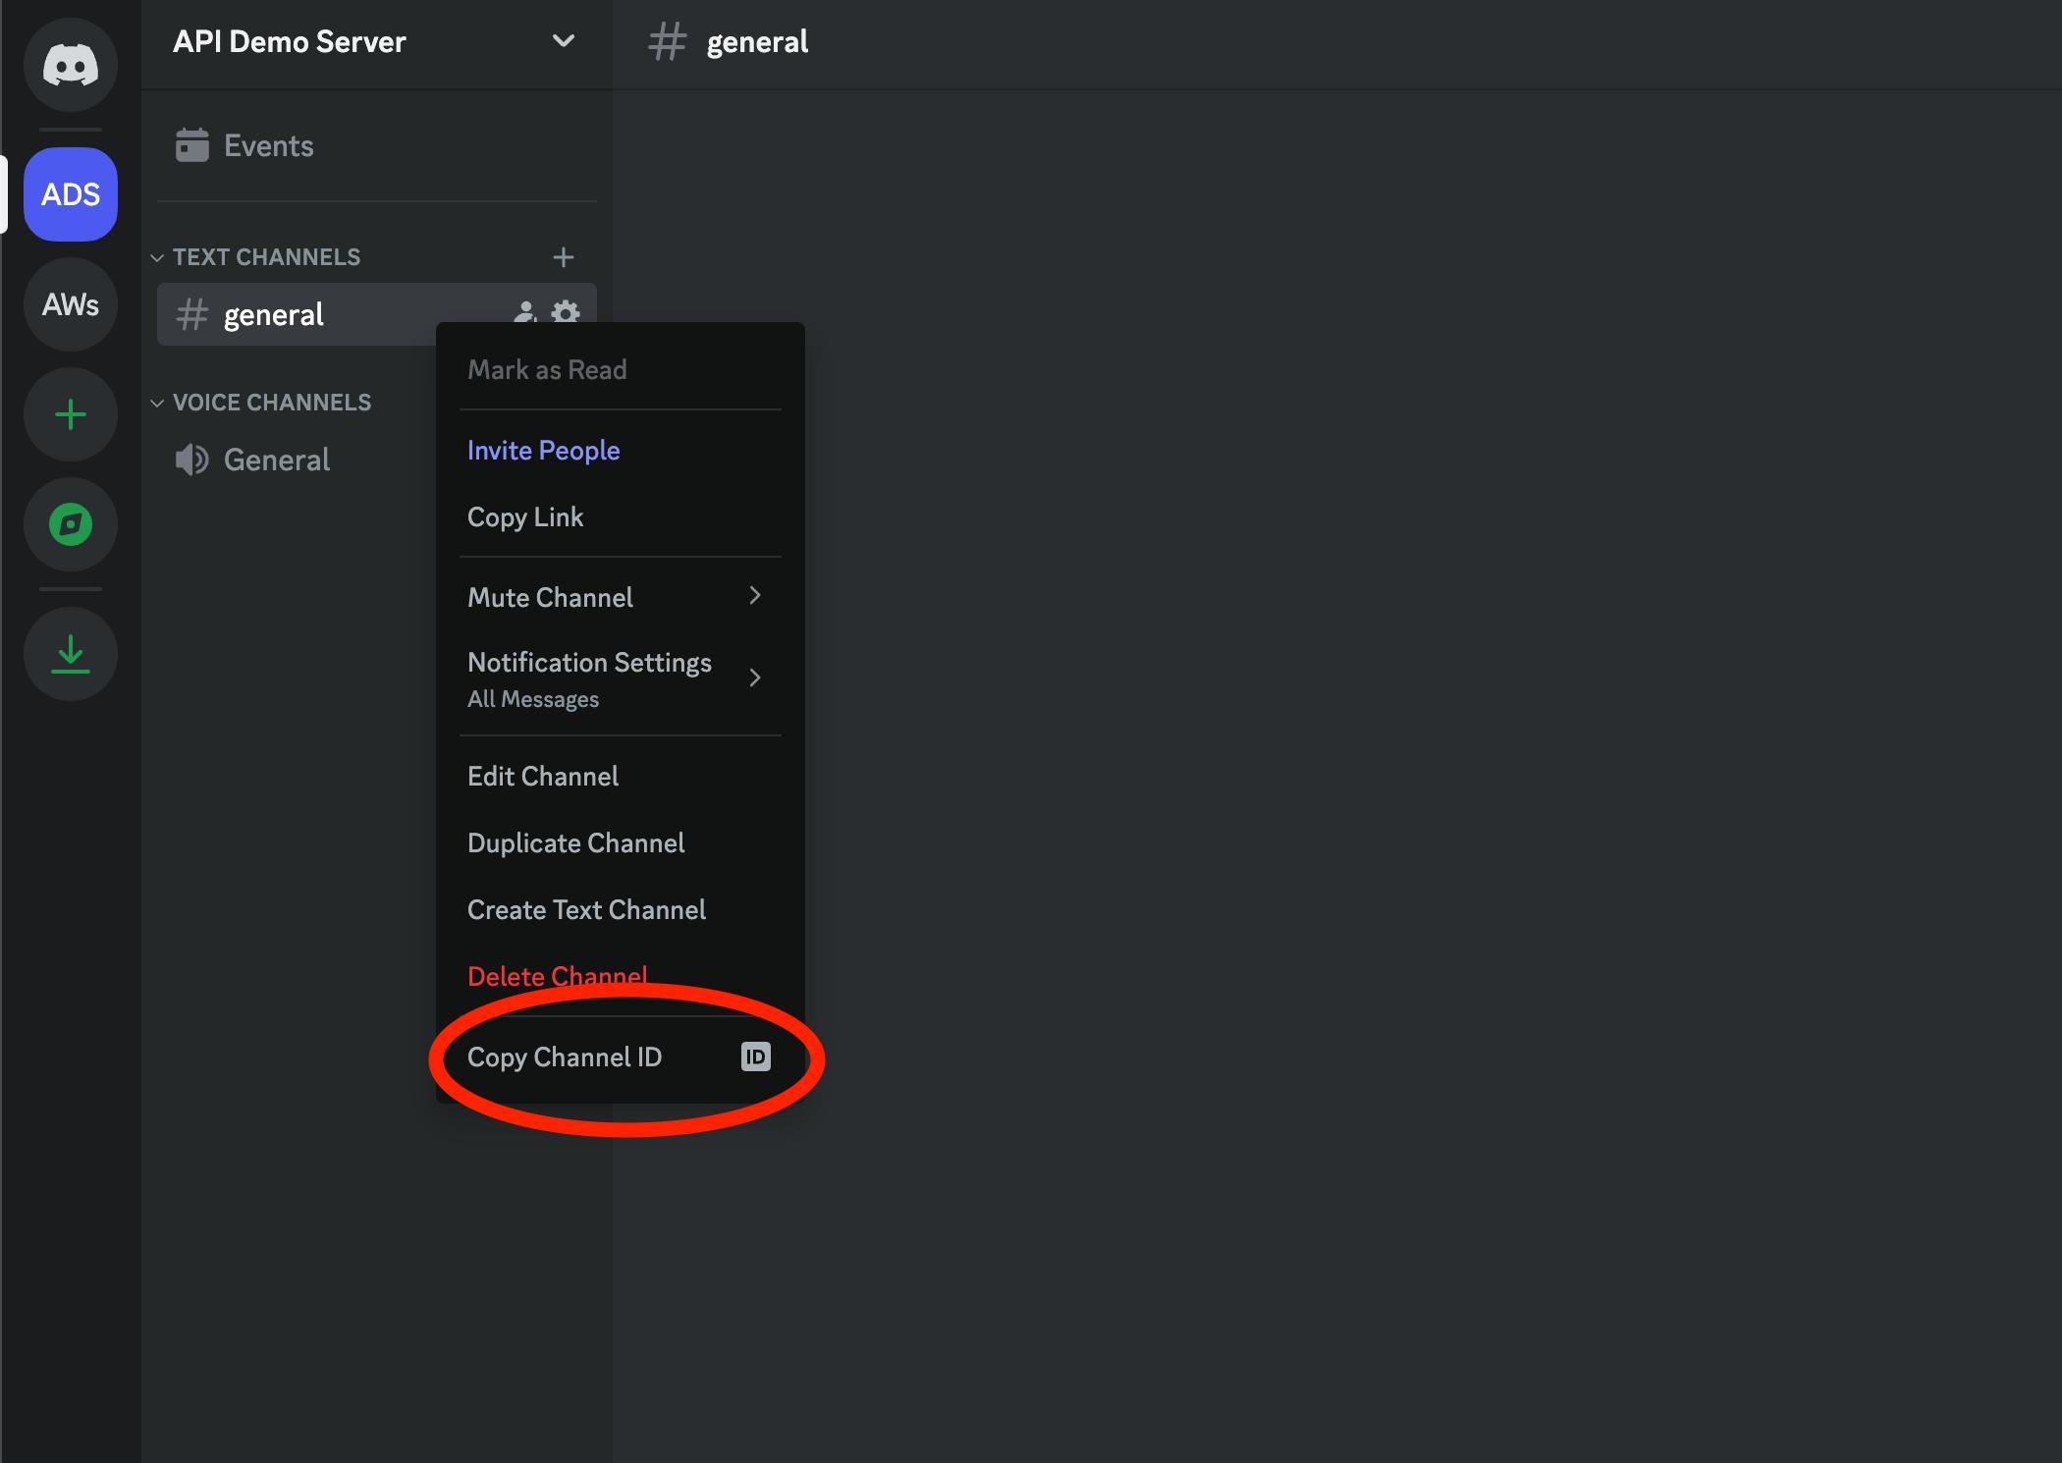Select Edit Channel from context menu
Image resolution: width=2062 pixels, height=1463 pixels.
(x=542, y=776)
